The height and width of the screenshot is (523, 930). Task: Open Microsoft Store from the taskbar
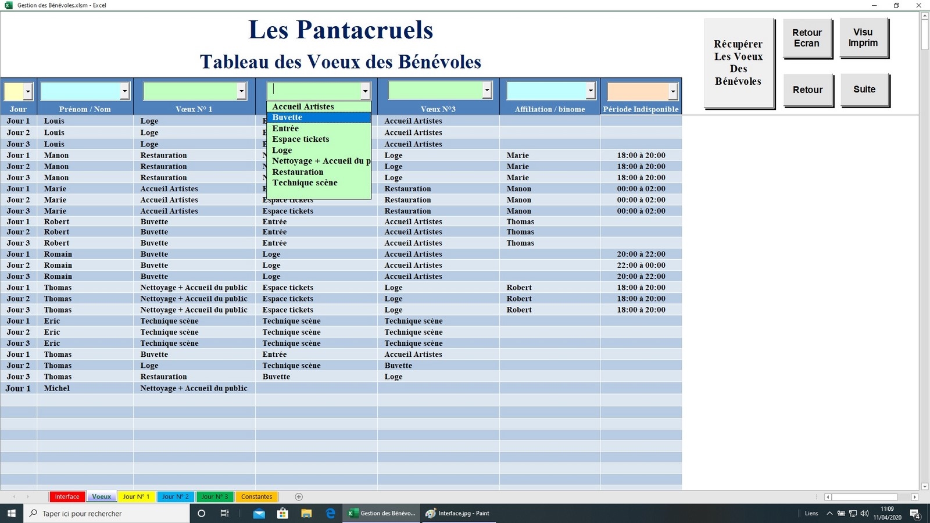click(282, 513)
